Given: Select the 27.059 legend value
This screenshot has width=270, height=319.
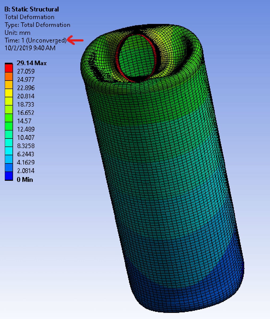Looking at the screenshot, I should coord(26,71).
